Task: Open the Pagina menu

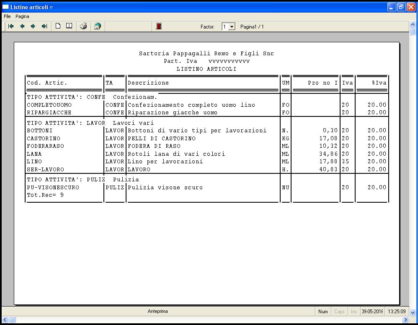Action: click(22, 16)
